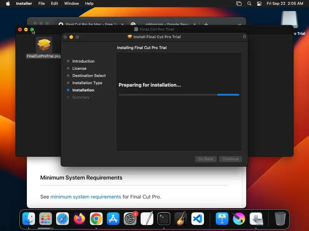Open the Trash from the Dock

[280, 219]
